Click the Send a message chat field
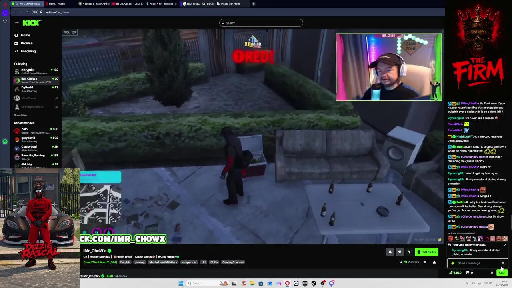512x288 pixels. [478, 263]
